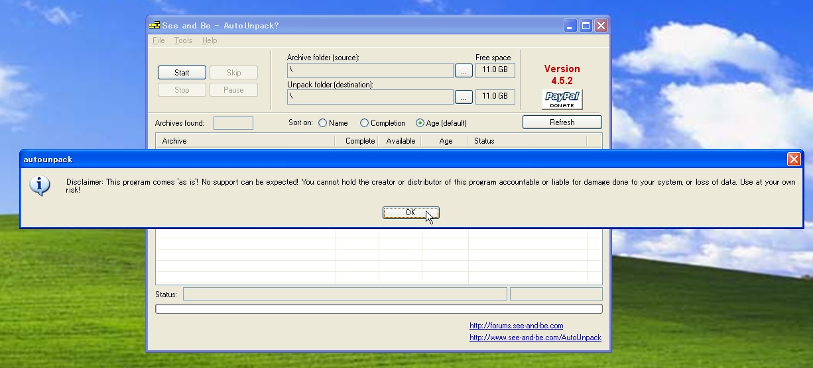Click the Unpack folder destination path field
The width and height of the screenshot is (813, 368).
[370, 97]
